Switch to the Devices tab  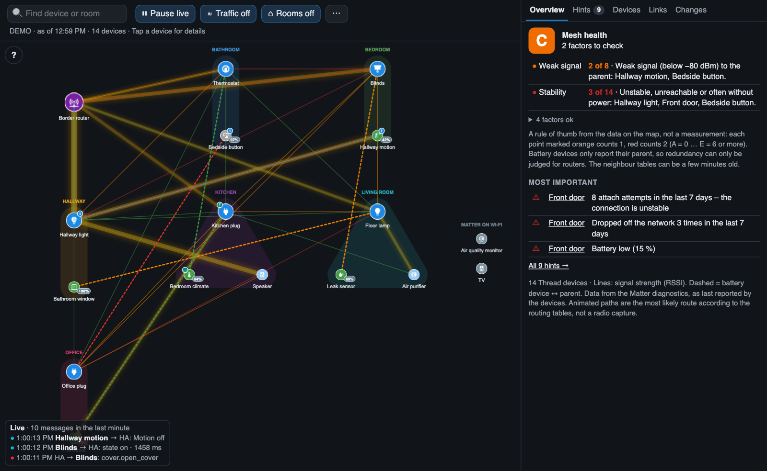[627, 10]
